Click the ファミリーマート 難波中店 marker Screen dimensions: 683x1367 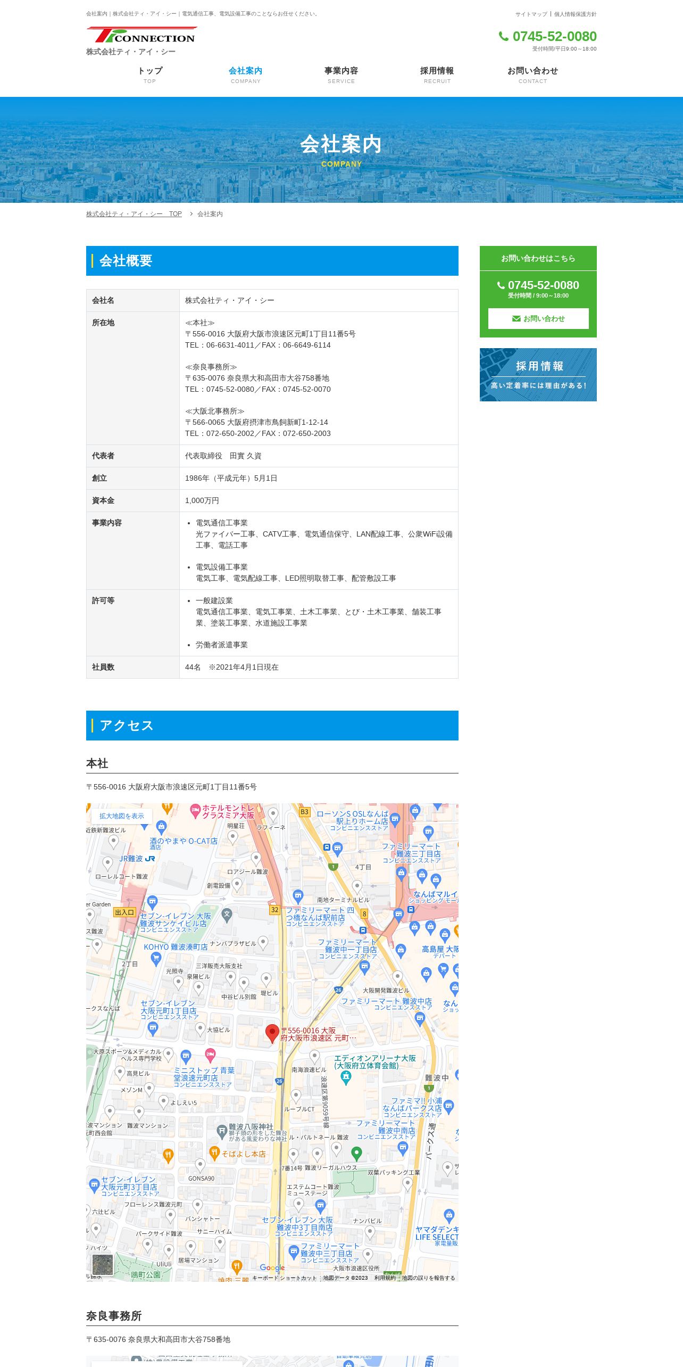(420, 1019)
